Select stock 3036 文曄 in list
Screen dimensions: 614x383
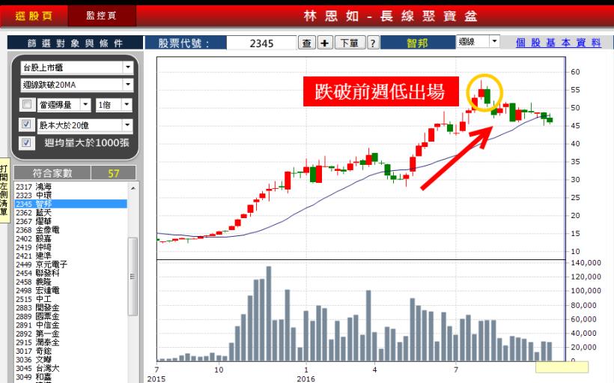[70, 360]
